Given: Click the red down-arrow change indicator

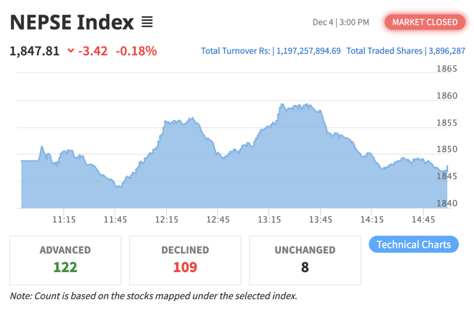Looking at the screenshot, I should coord(70,51).
